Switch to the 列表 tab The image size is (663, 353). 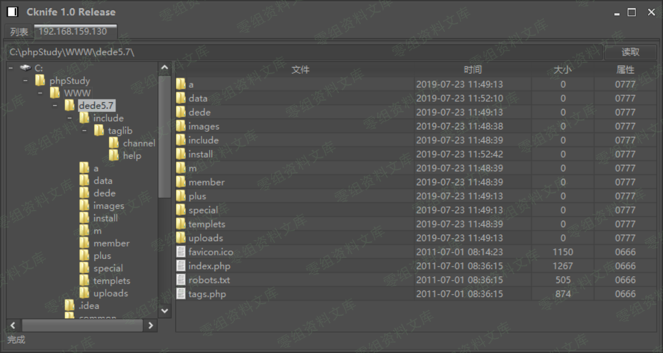pos(19,32)
